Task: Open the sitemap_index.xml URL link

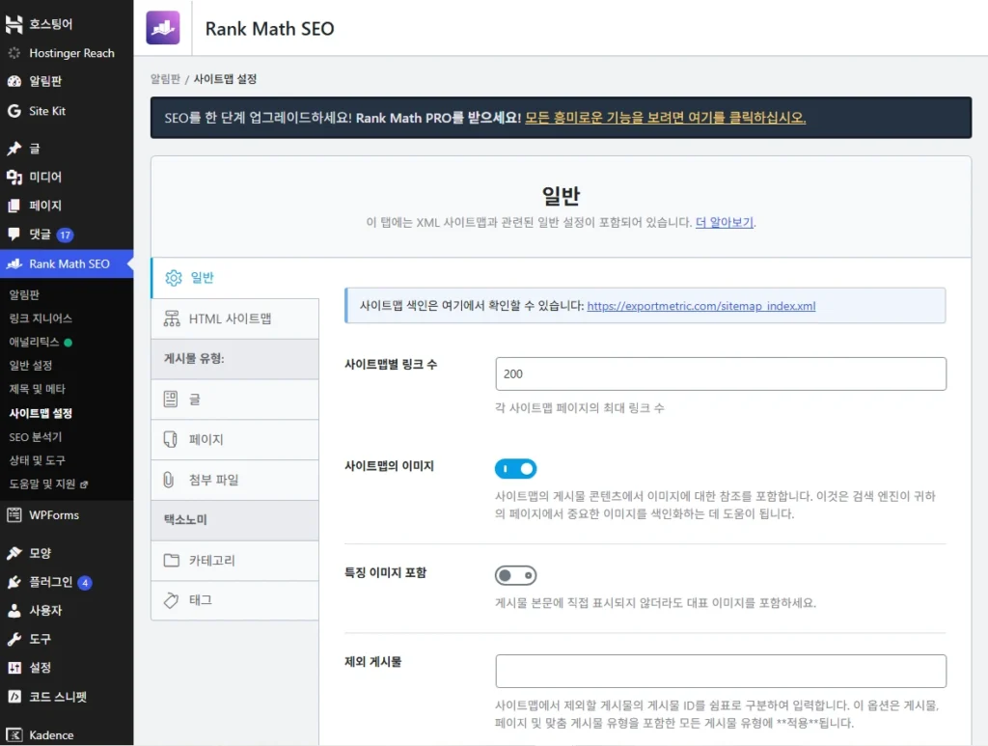Action: pos(701,306)
